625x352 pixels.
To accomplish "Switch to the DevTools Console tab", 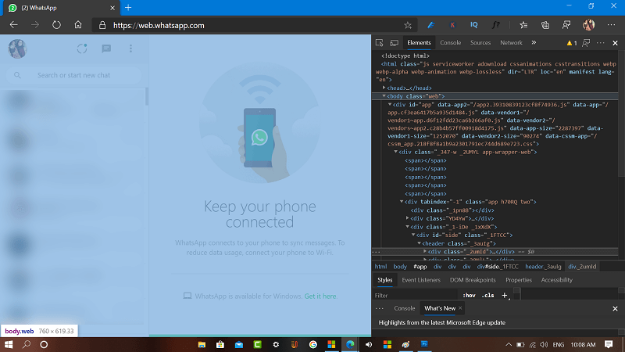I will 451,43.
